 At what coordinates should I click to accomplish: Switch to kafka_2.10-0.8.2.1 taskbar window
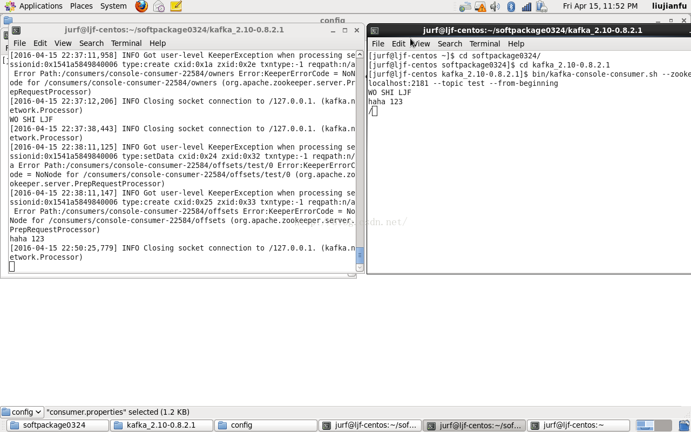pos(161,426)
